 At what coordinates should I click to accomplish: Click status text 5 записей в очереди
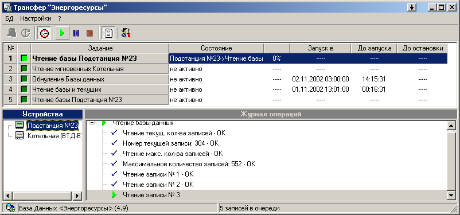(250, 208)
